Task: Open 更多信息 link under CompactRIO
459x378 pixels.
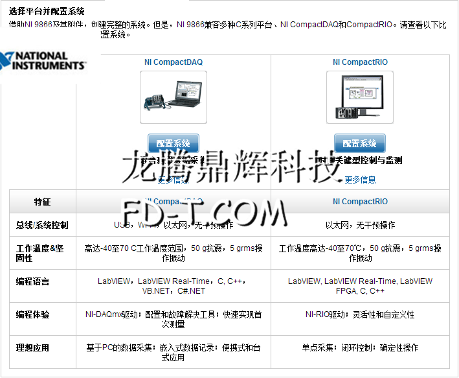Action: click(360, 180)
